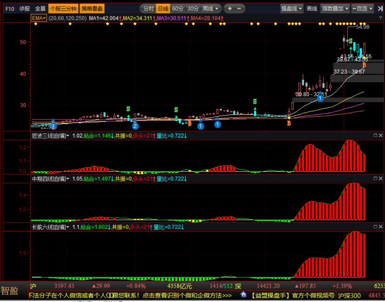This screenshot has width=385, height=302.
Task: Maximize the 长航六线 indicator panel
Action: click(x=375, y=226)
